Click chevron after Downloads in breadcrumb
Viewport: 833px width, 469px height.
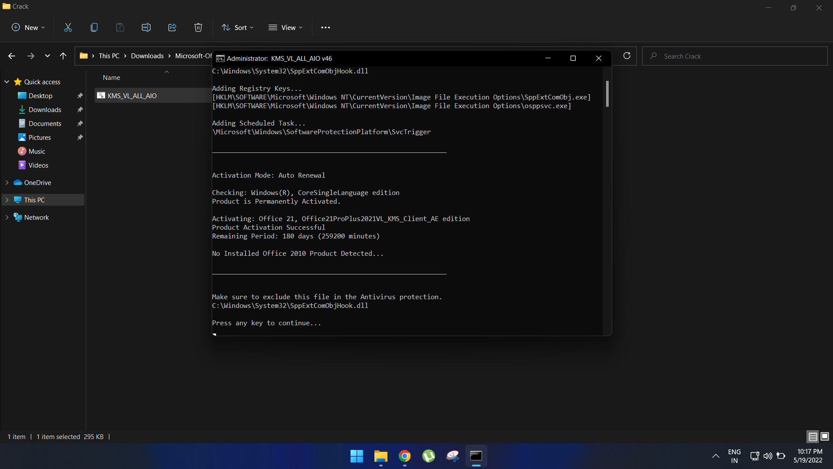[x=169, y=56]
